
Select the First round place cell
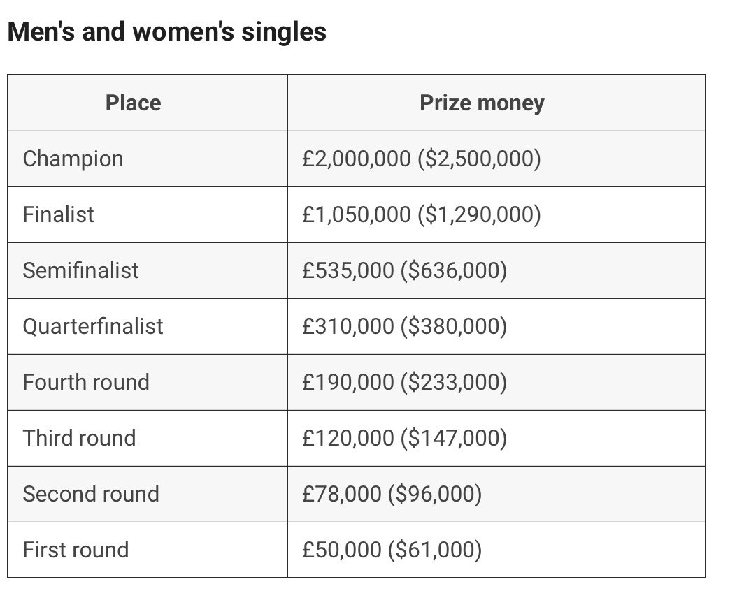pos(76,550)
